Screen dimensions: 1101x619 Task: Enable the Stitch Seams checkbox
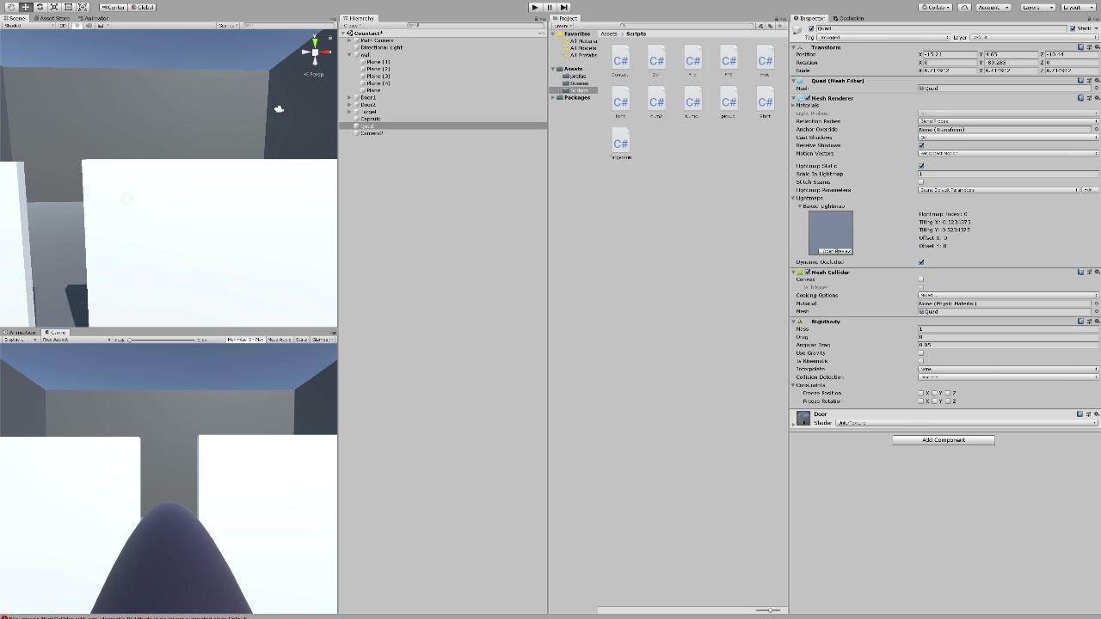920,181
